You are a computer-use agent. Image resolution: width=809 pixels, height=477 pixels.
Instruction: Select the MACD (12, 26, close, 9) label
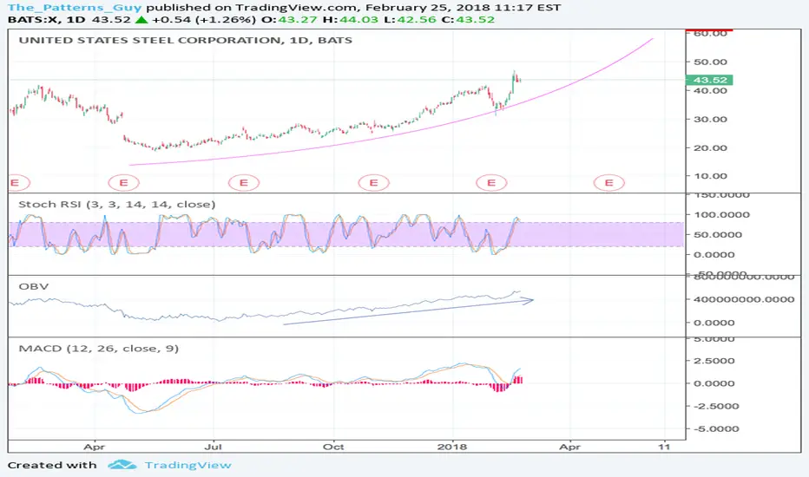click(99, 349)
